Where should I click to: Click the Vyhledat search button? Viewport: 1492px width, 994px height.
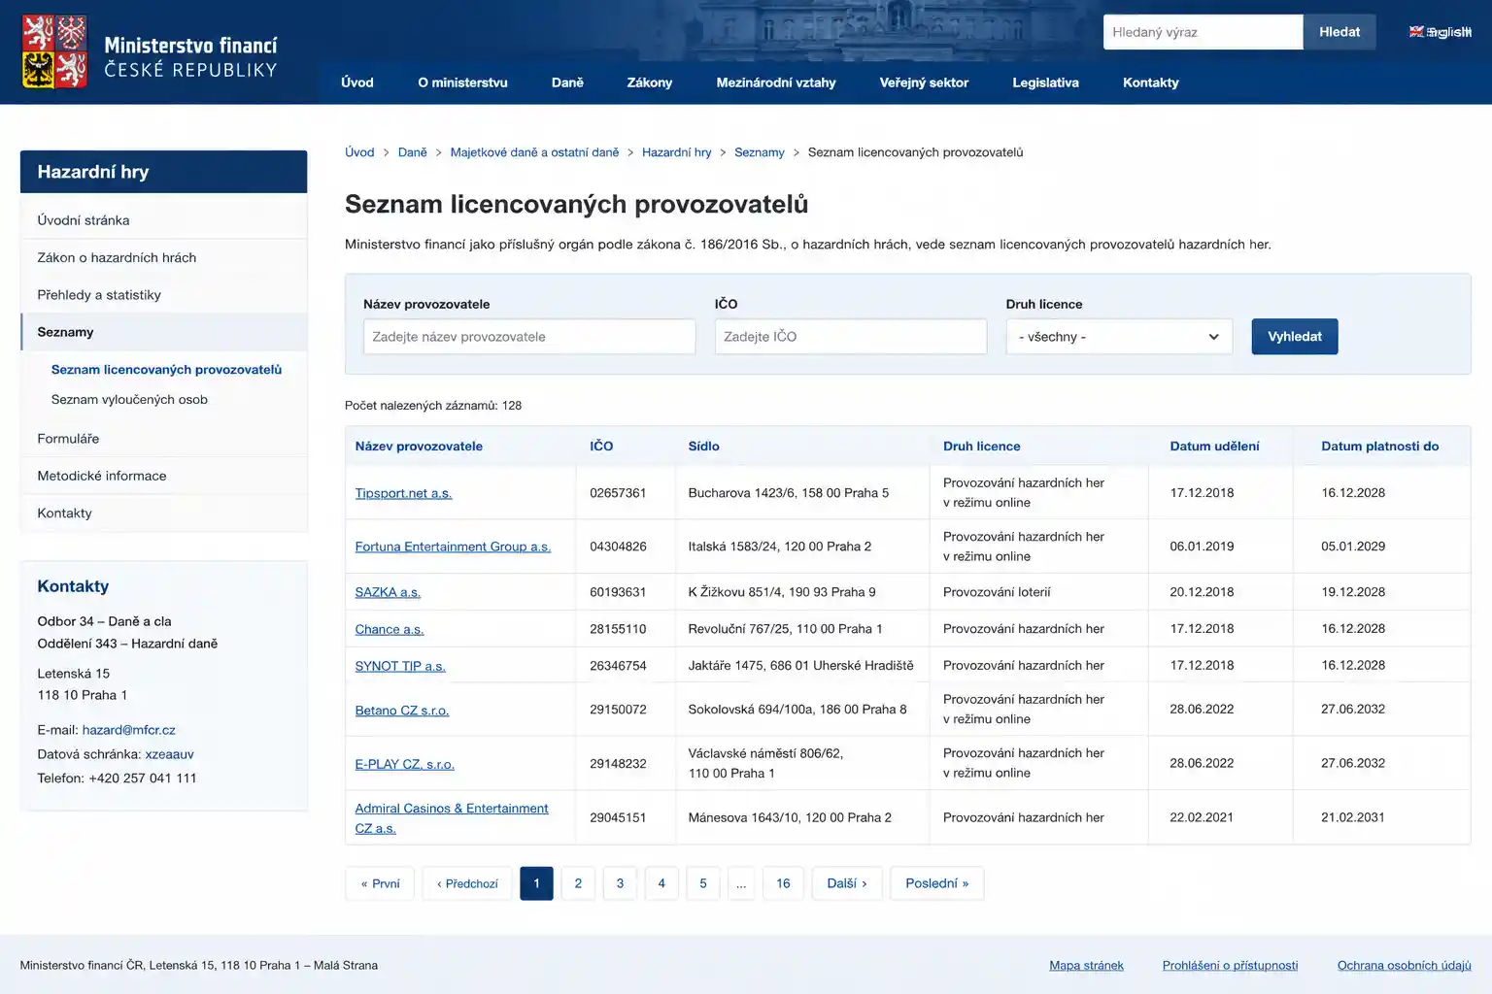coord(1295,337)
